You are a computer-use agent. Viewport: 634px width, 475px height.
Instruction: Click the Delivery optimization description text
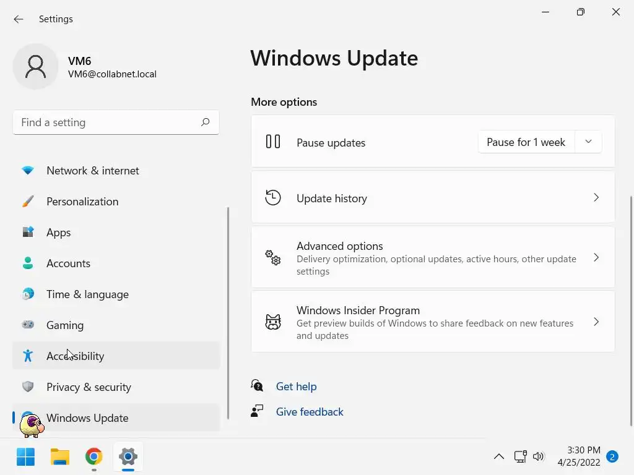coord(436,265)
